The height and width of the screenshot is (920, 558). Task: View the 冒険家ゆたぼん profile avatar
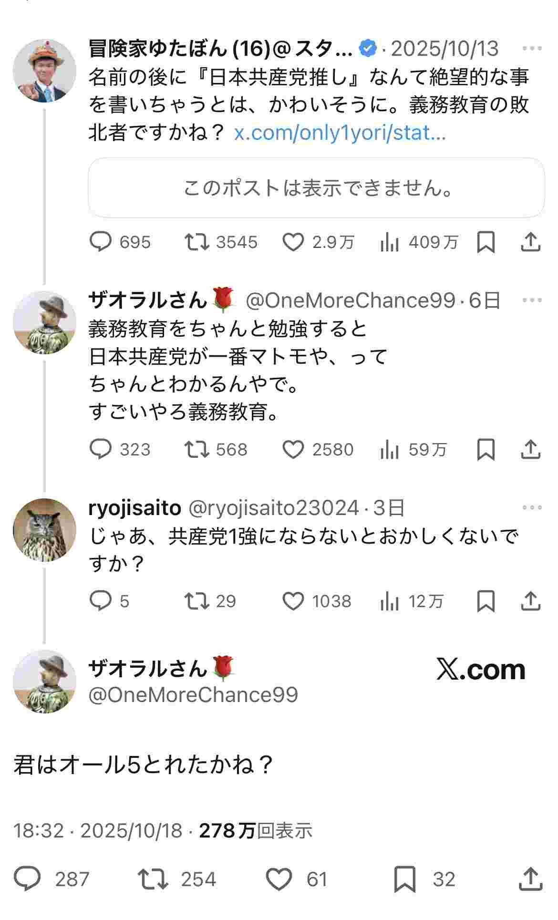[44, 71]
